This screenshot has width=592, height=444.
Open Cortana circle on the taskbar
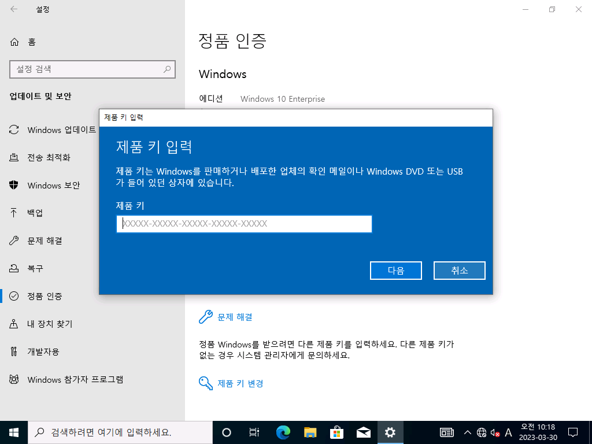[x=226, y=432]
